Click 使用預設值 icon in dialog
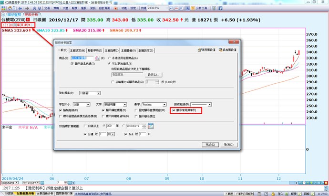 pos(198,50)
